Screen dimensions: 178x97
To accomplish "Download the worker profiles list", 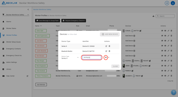I will coord(153,16).
